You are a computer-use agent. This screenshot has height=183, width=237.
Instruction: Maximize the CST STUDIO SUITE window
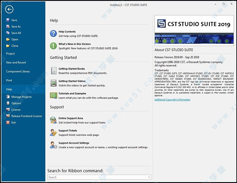click(224, 4)
